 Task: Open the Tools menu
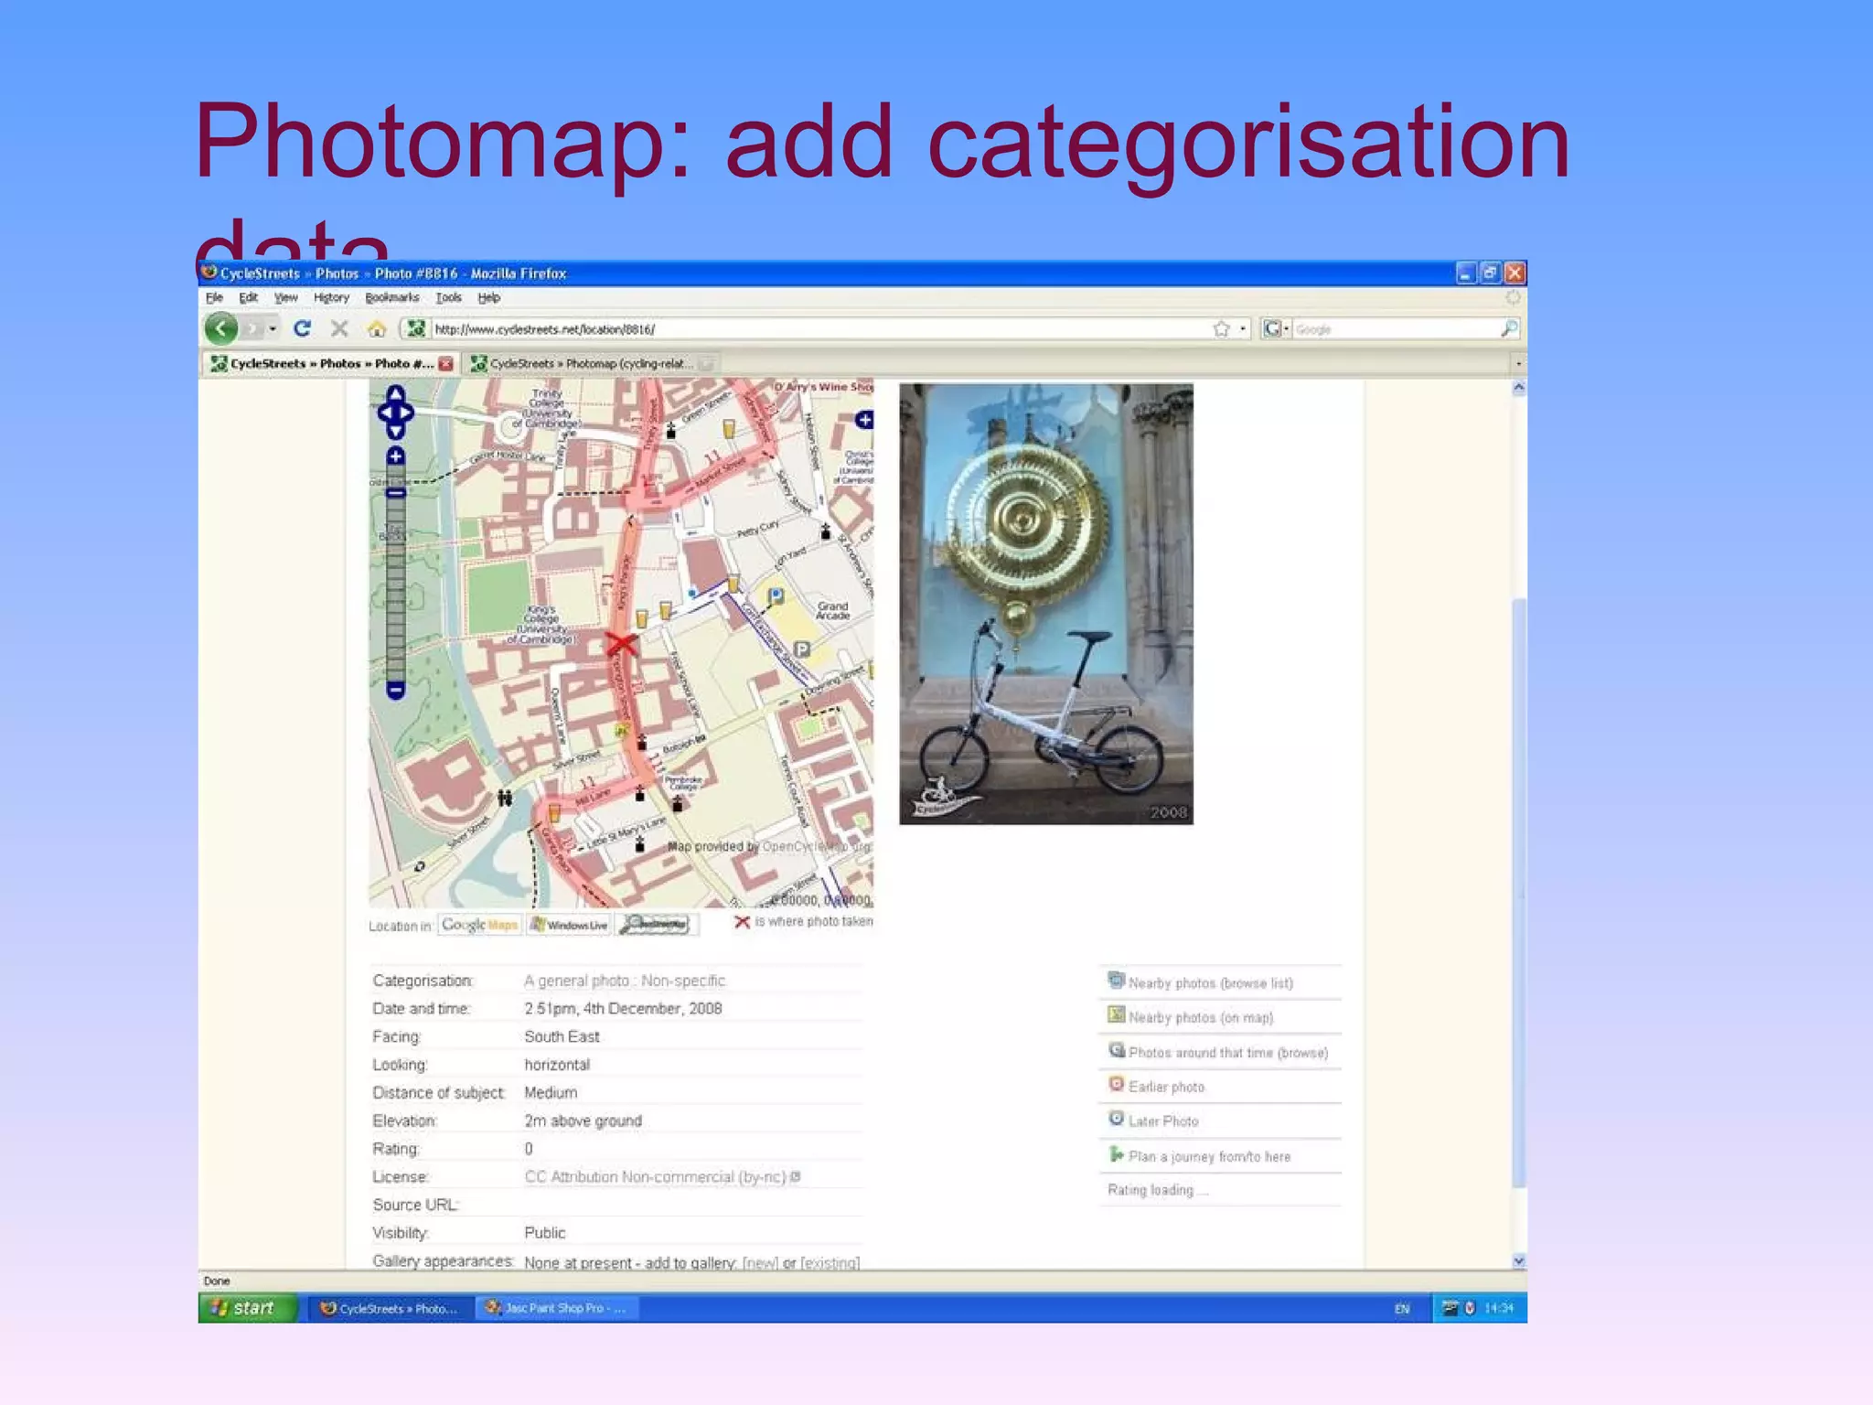448,297
